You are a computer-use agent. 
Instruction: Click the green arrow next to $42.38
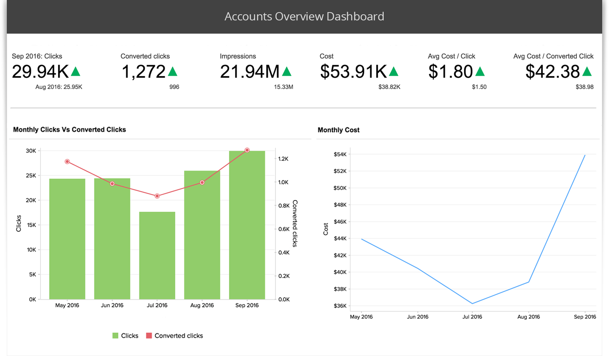[x=587, y=72]
